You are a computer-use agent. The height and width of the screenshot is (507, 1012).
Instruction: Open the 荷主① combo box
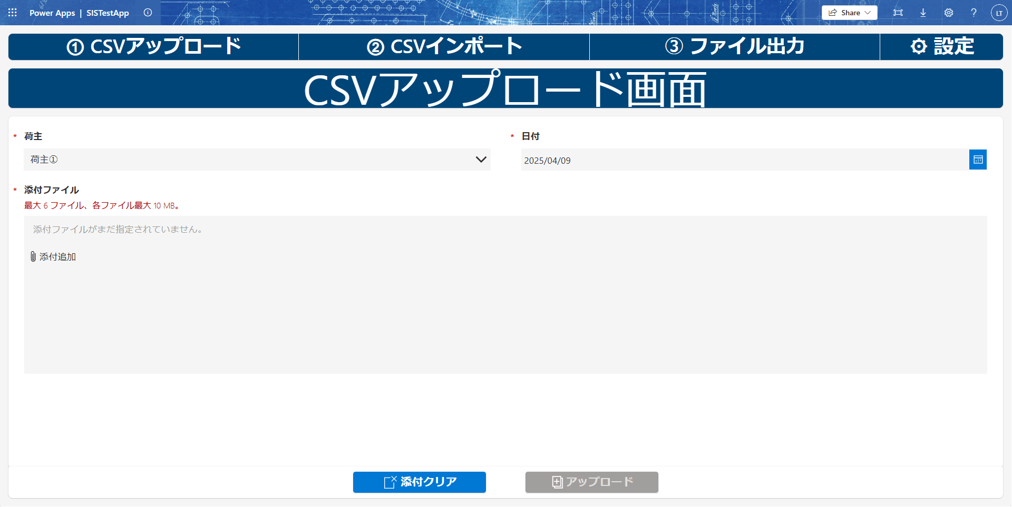click(248, 160)
